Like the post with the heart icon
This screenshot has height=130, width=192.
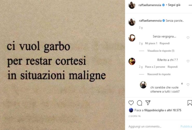tap(131, 103)
